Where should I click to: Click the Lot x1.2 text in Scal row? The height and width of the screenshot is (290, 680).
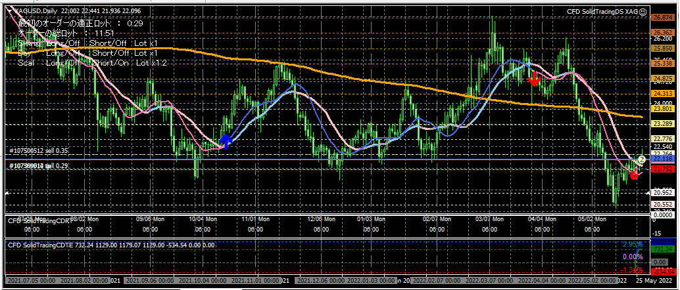click(151, 63)
